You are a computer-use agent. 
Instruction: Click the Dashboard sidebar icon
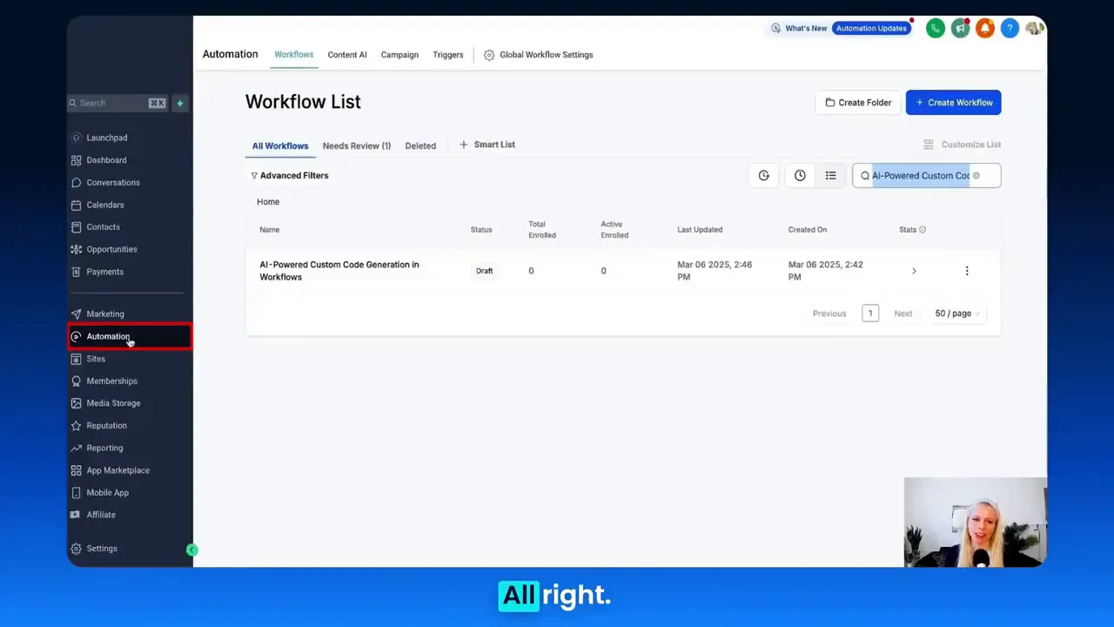click(x=77, y=160)
